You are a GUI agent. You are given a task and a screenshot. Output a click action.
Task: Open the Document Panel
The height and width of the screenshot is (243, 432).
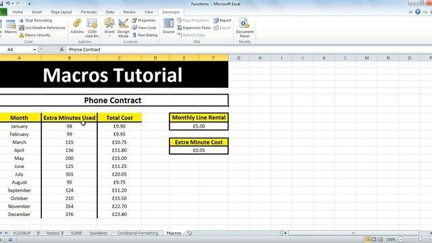(244, 28)
